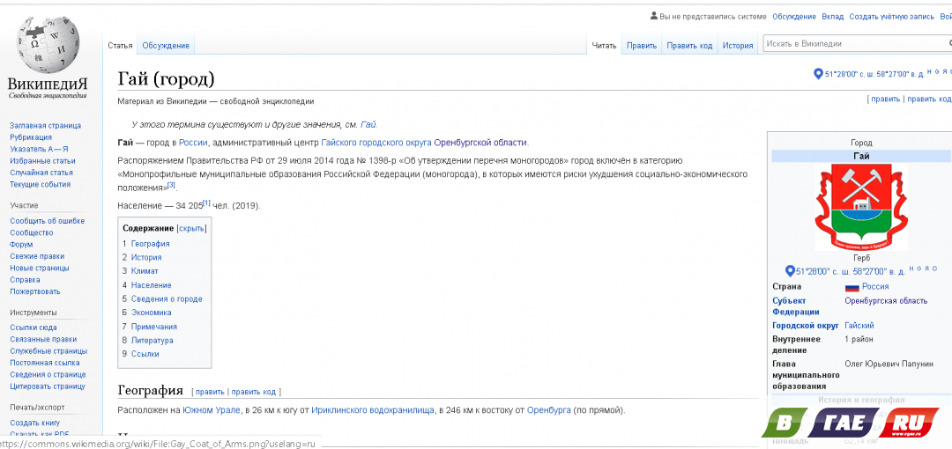Click 'Создать учётную запись' at the top
The width and height of the screenshot is (952, 449).
point(891,17)
